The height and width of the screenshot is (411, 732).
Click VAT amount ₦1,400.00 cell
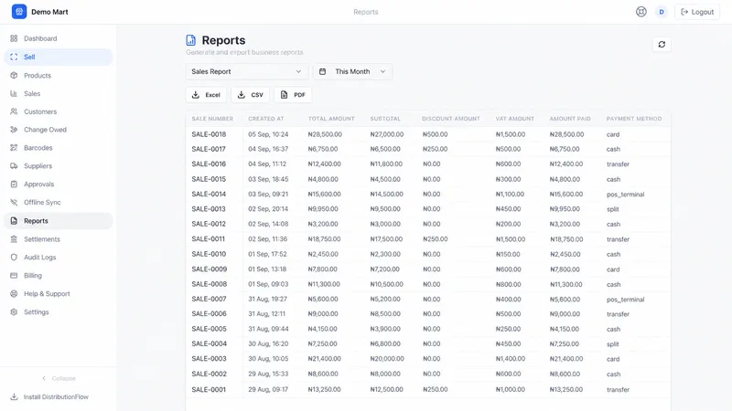(511, 359)
